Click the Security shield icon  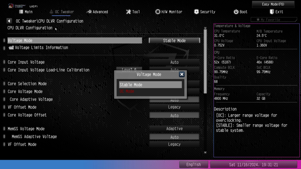point(196,12)
